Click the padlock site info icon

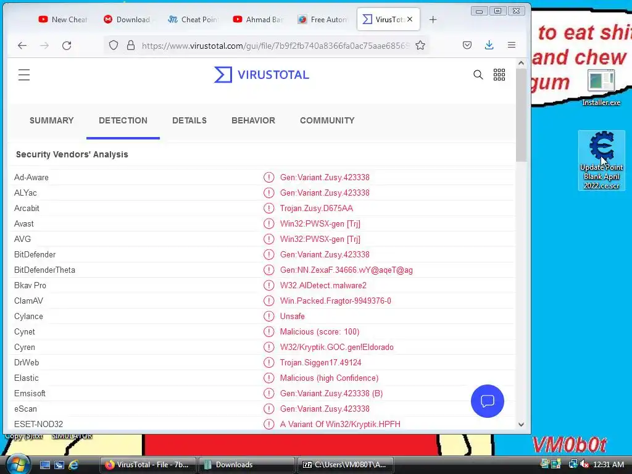point(131,45)
